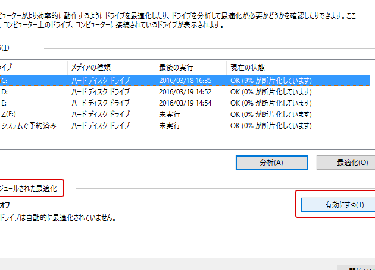375x270 pixels.
Task: Sort by 最後の実行 column header
Action: tap(176, 67)
